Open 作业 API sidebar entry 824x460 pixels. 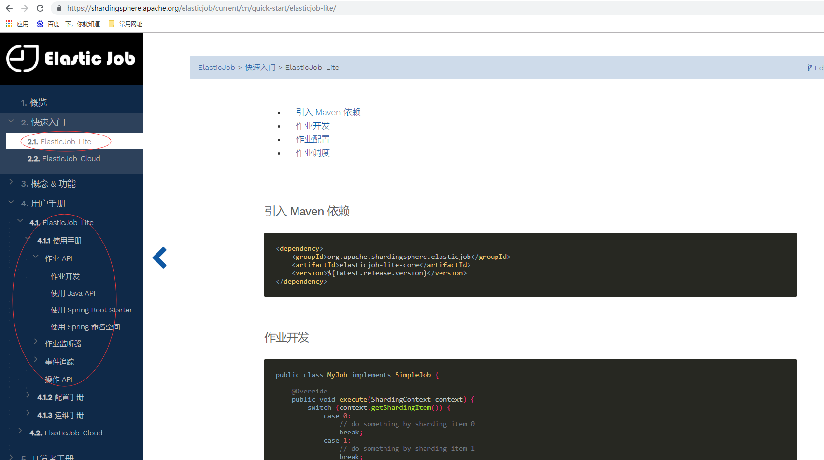click(x=58, y=258)
